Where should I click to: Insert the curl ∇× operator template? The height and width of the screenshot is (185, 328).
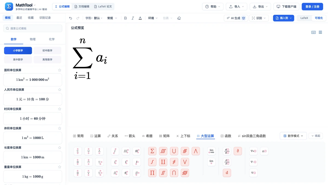pyautogui.click(x=253, y=151)
